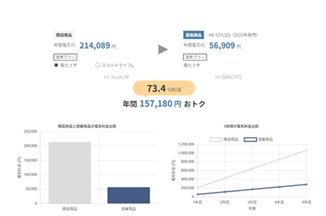The width and height of the screenshot is (326, 216).
Task: Click the 56,909 yen annual cost figure
Action: pos(222,46)
